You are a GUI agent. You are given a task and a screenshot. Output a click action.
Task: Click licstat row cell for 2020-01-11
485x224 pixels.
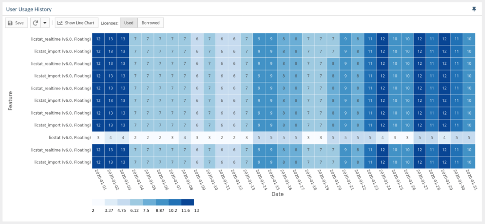[x=222, y=138]
